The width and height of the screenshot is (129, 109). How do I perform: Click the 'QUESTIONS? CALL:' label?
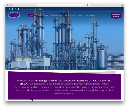click(x=27, y=9)
